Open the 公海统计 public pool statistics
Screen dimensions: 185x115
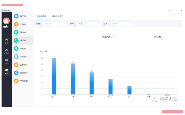point(23,24)
